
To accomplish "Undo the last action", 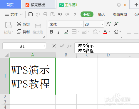I will tap(60, 14).
